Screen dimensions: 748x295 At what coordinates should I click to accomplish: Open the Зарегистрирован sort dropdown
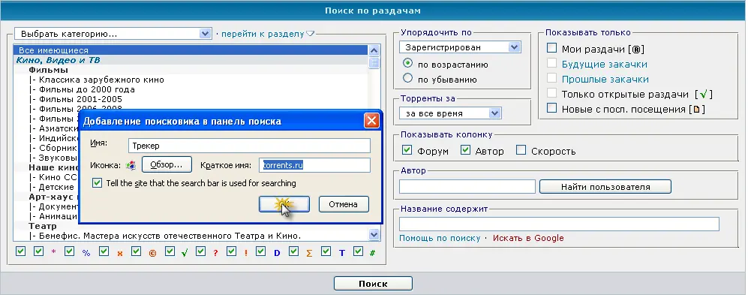(460, 47)
